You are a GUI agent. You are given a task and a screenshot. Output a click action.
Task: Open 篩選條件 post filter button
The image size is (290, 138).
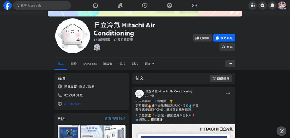(x=221, y=78)
